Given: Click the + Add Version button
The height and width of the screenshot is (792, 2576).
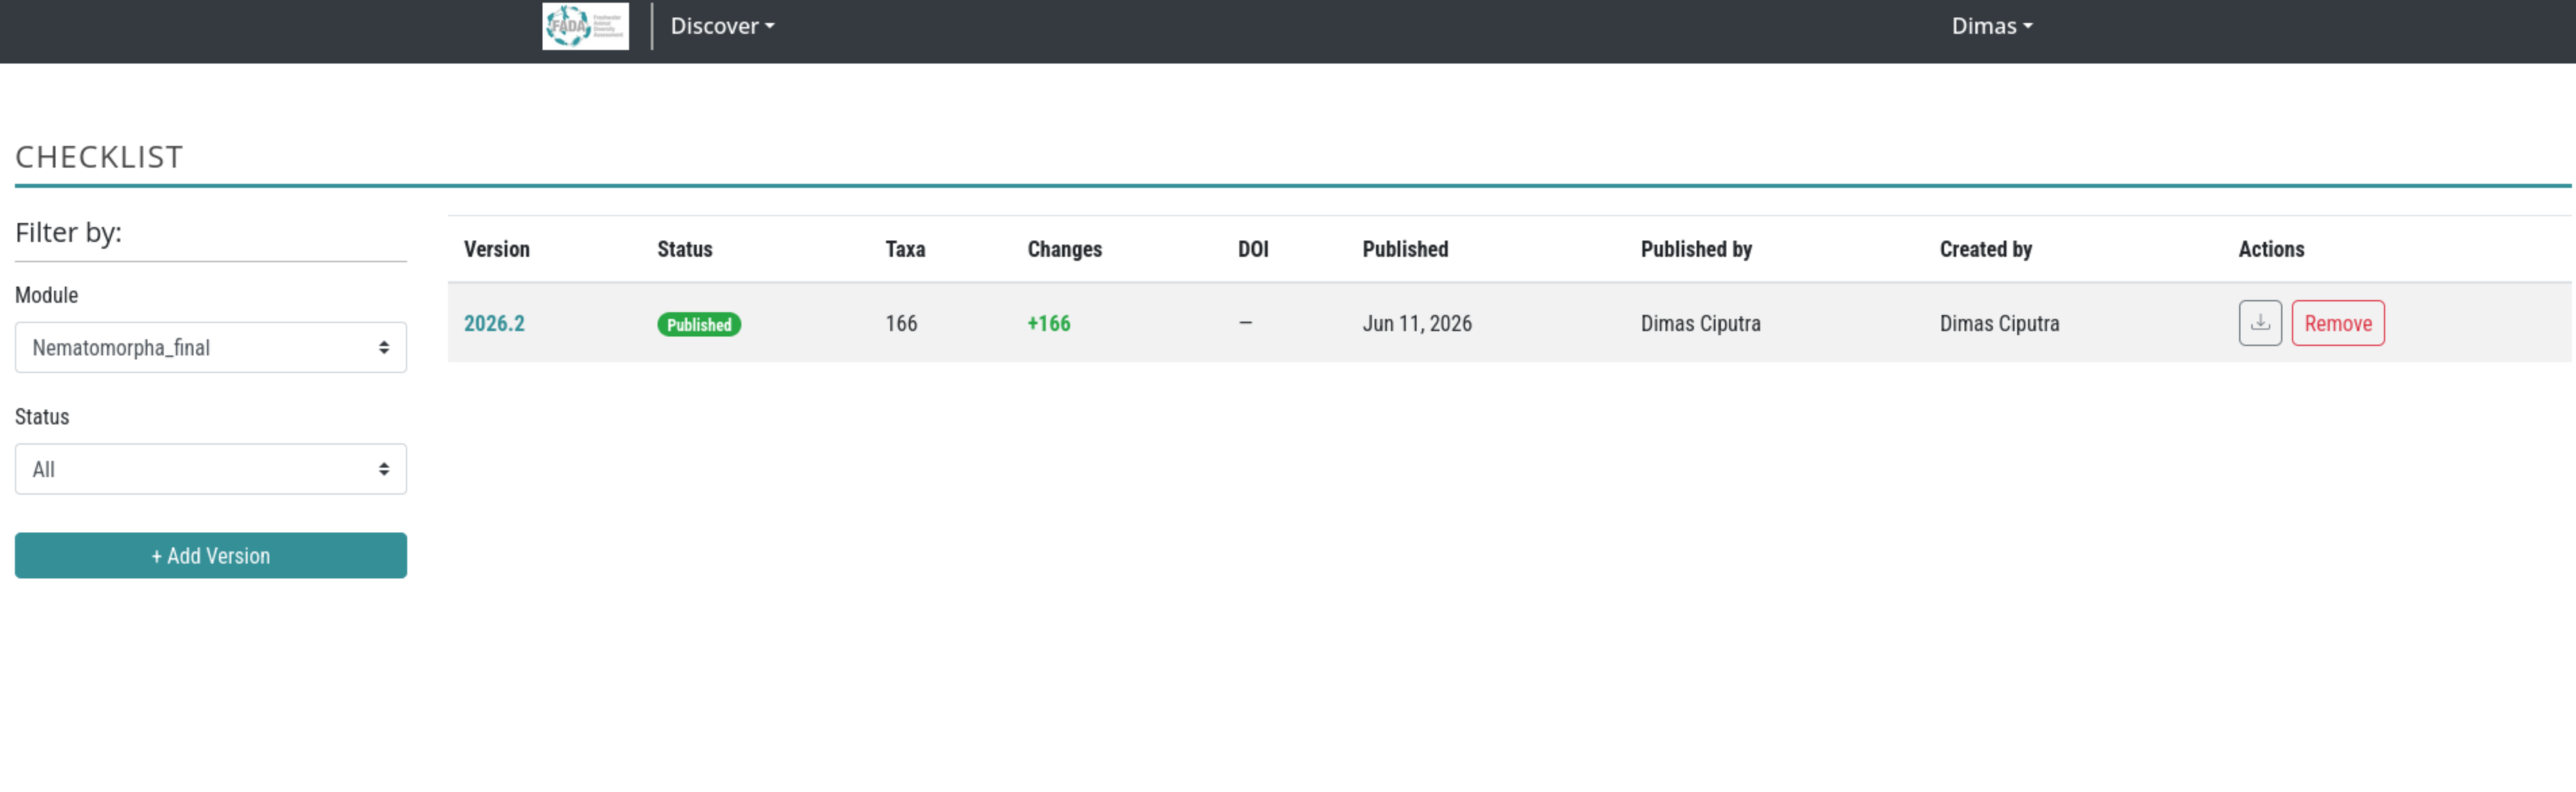Looking at the screenshot, I should click(x=211, y=555).
